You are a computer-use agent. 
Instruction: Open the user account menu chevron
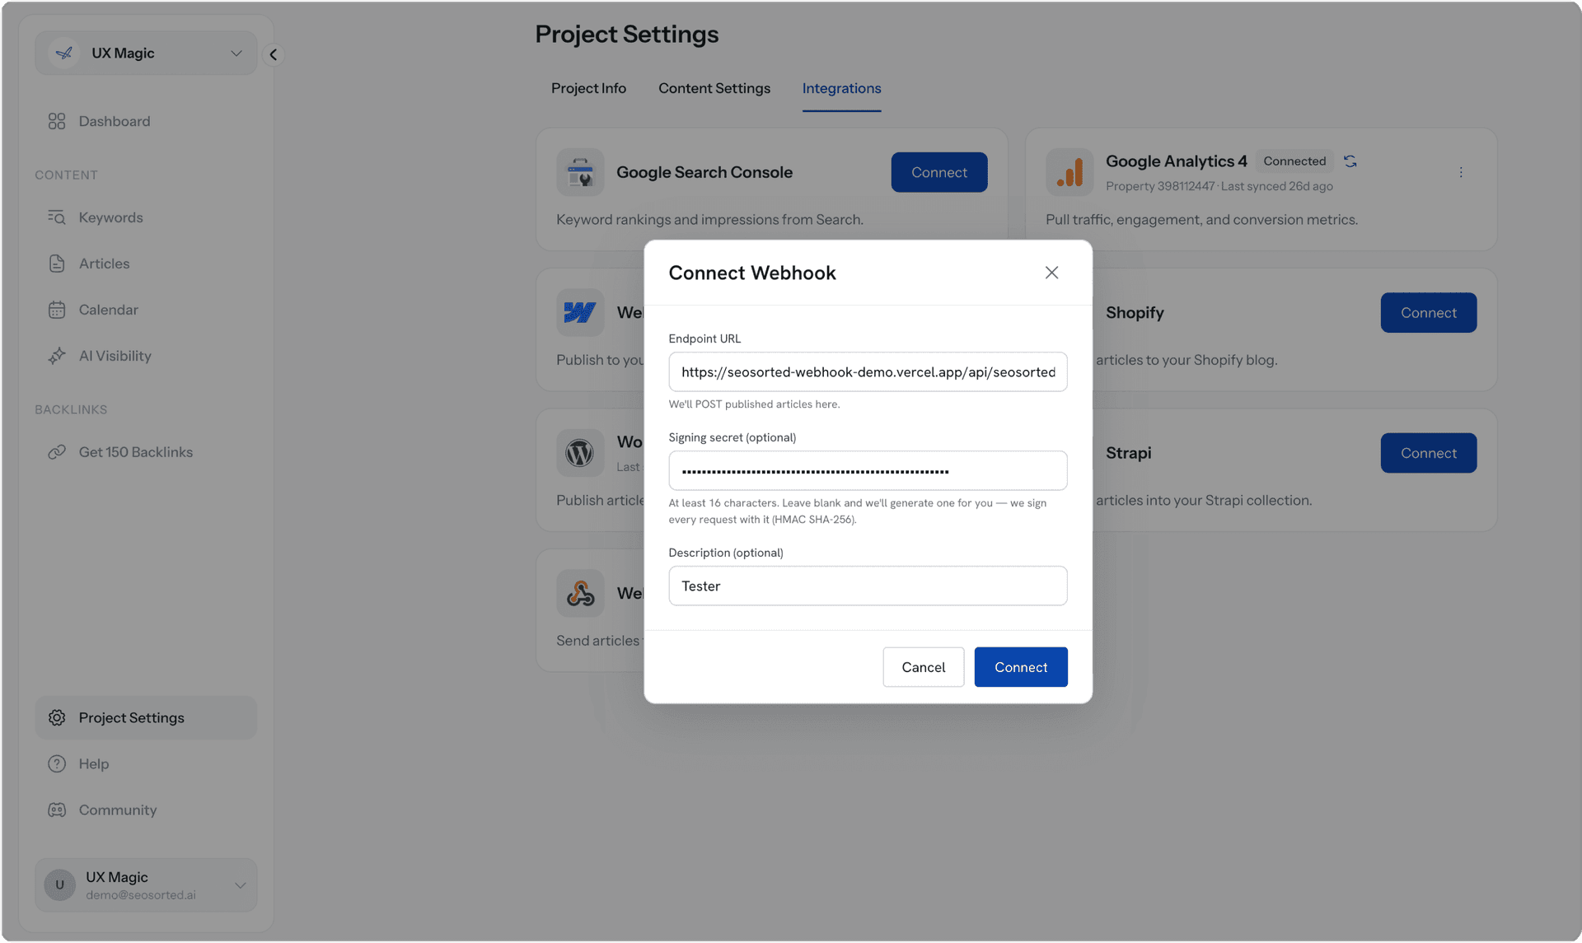[x=241, y=886]
